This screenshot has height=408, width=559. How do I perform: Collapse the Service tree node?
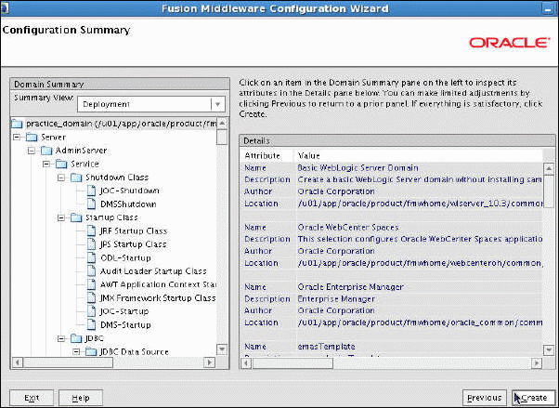point(46,164)
